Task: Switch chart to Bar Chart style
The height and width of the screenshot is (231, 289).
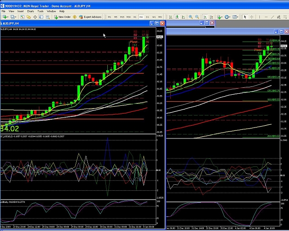Action: click(x=171, y=17)
